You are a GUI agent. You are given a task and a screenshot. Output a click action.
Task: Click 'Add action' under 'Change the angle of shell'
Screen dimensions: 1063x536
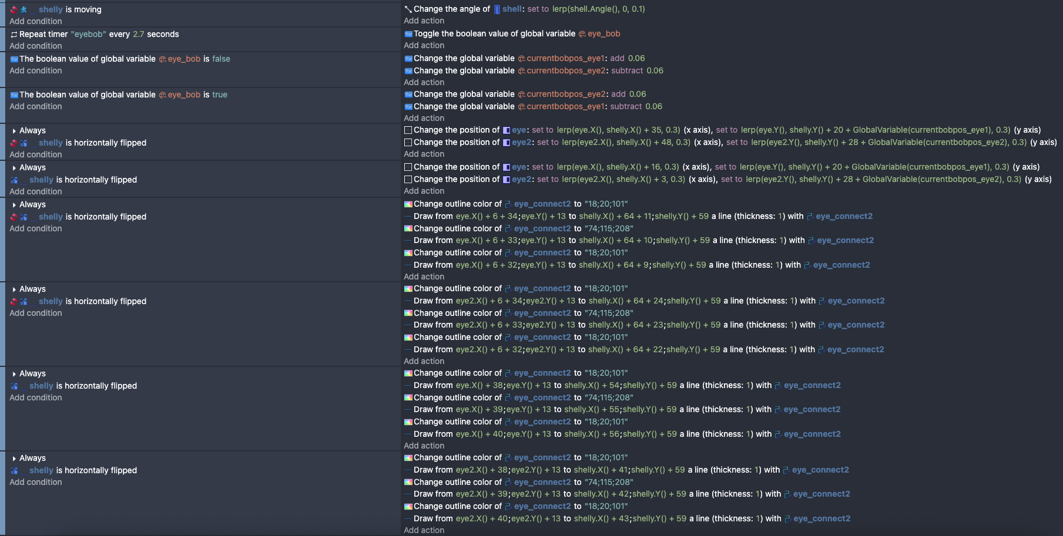pyautogui.click(x=424, y=21)
